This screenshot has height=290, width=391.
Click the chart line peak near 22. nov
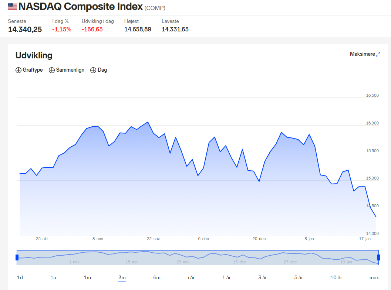[x=148, y=122]
